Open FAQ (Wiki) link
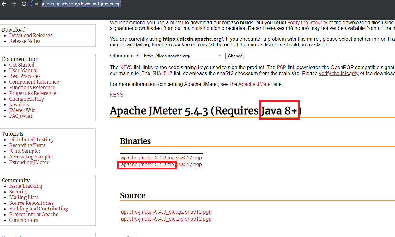Image resolution: width=395 pixels, height=237 pixels. pos(21,116)
